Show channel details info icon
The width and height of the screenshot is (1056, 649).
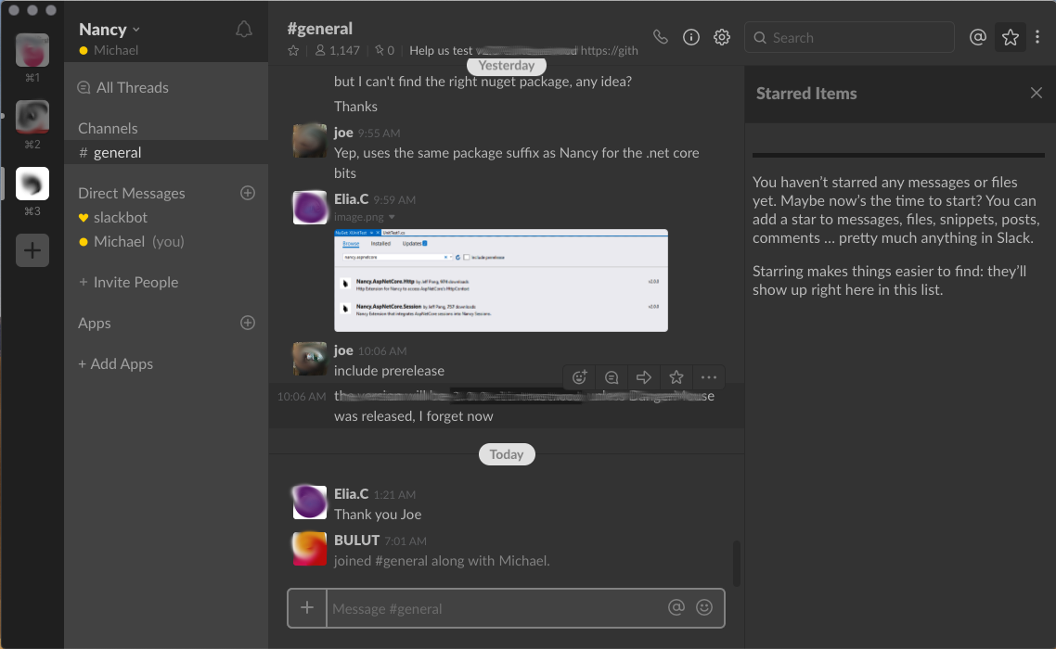click(691, 37)
